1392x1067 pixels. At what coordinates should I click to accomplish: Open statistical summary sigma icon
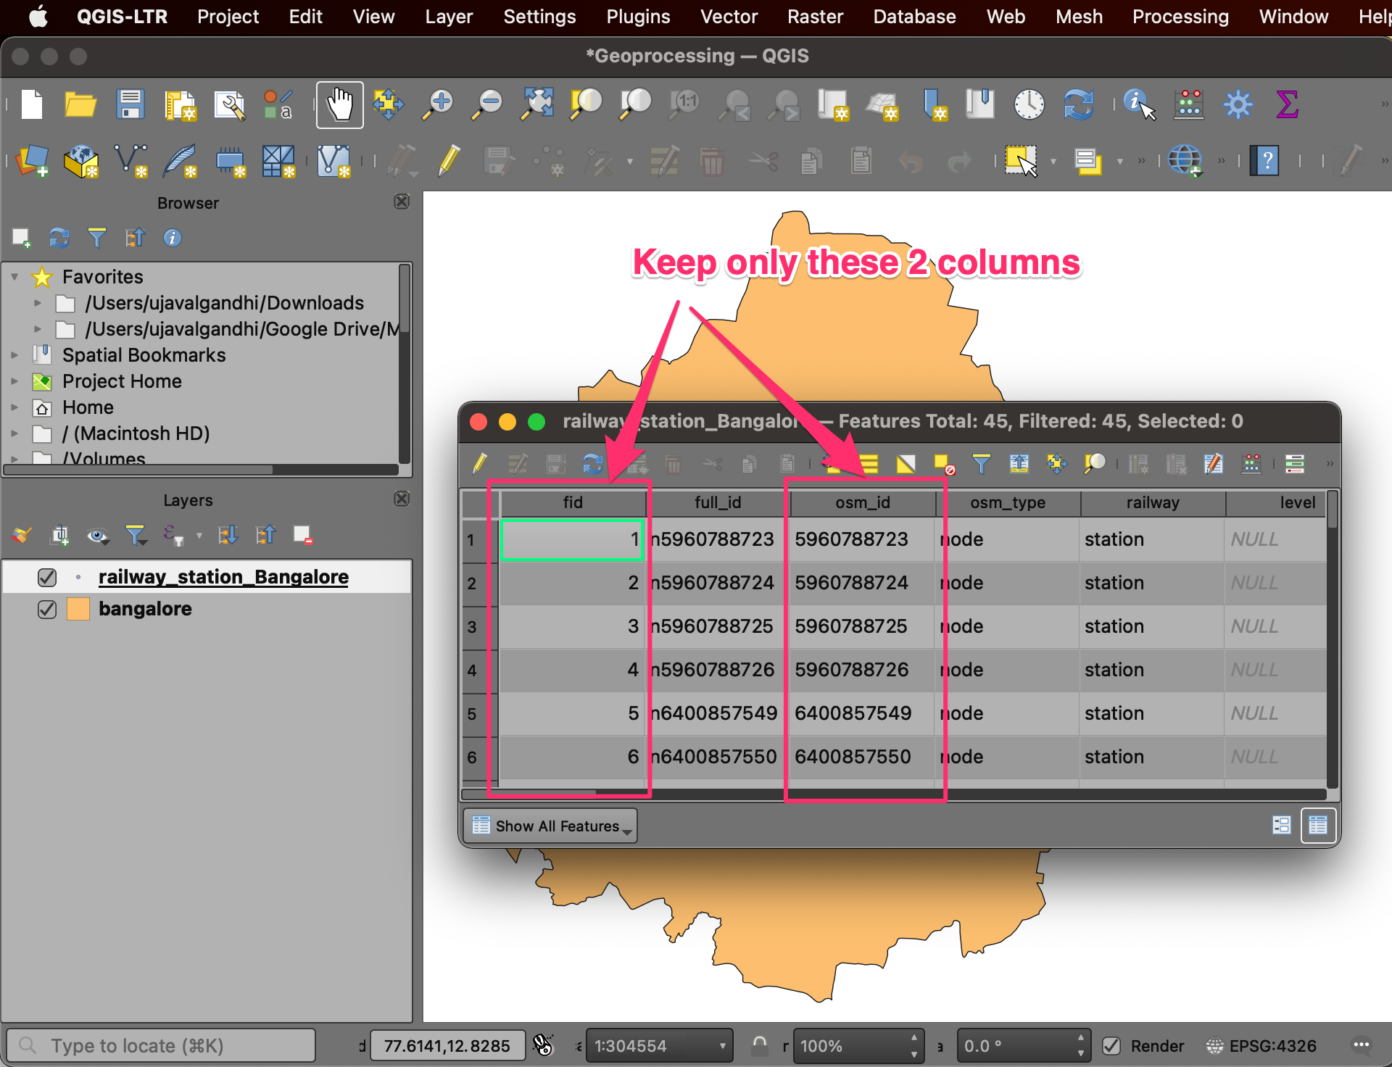tap(1287, 105)
